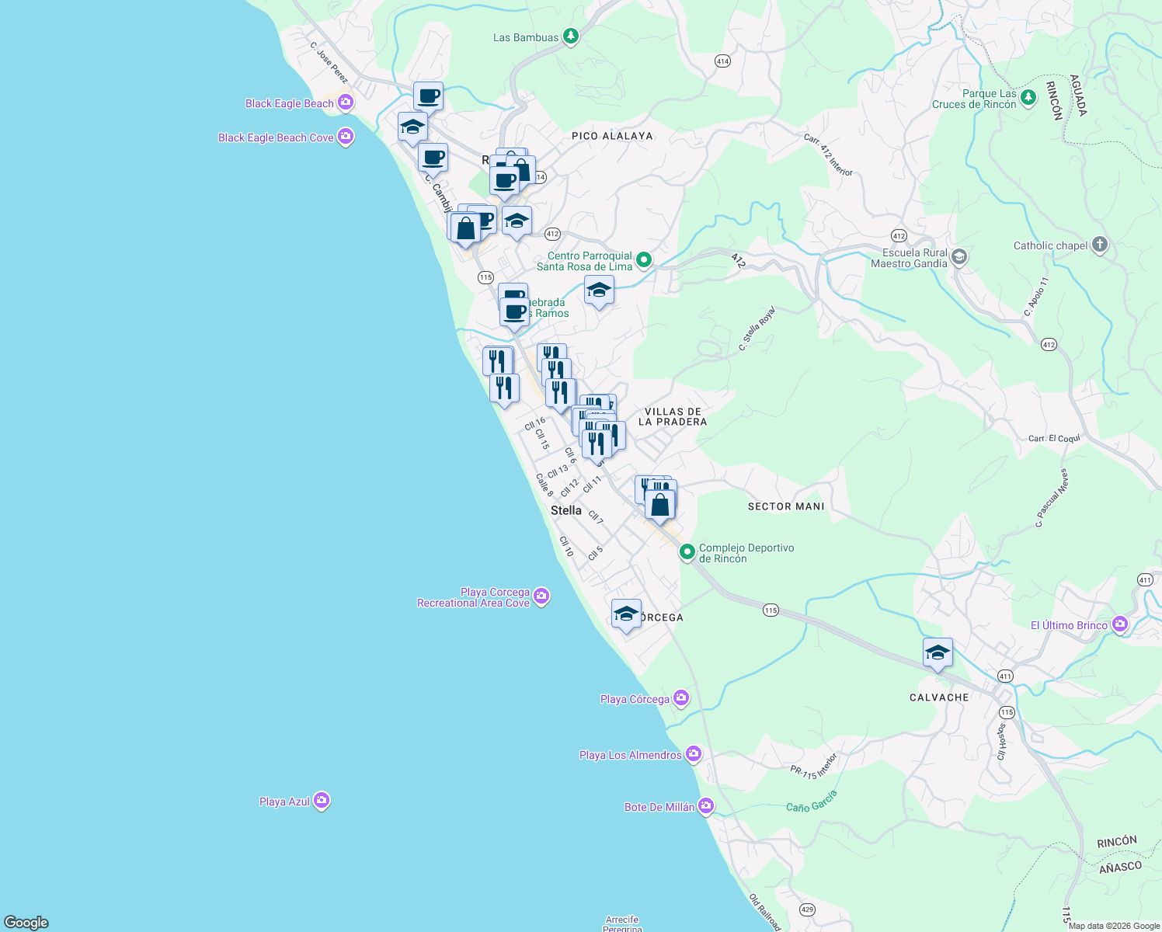Select the park marker for Las Bambuas
The height and width of the screenshot is (932, 1162).
pyautogui.click(x=570, y=36)
